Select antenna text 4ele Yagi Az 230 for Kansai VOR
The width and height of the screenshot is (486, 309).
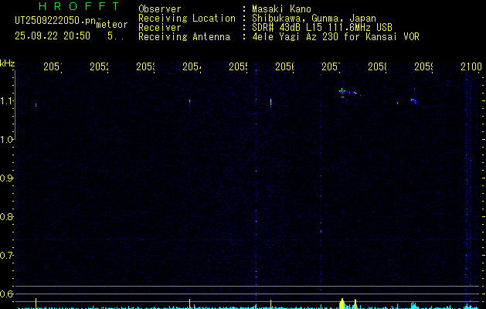point(335,37)
